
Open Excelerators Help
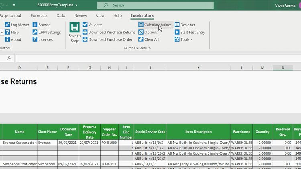click(x=12, y=32)
